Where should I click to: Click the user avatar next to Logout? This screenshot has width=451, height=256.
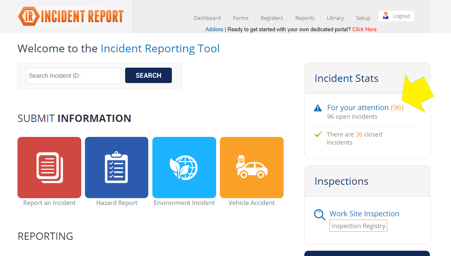[384, 16]
